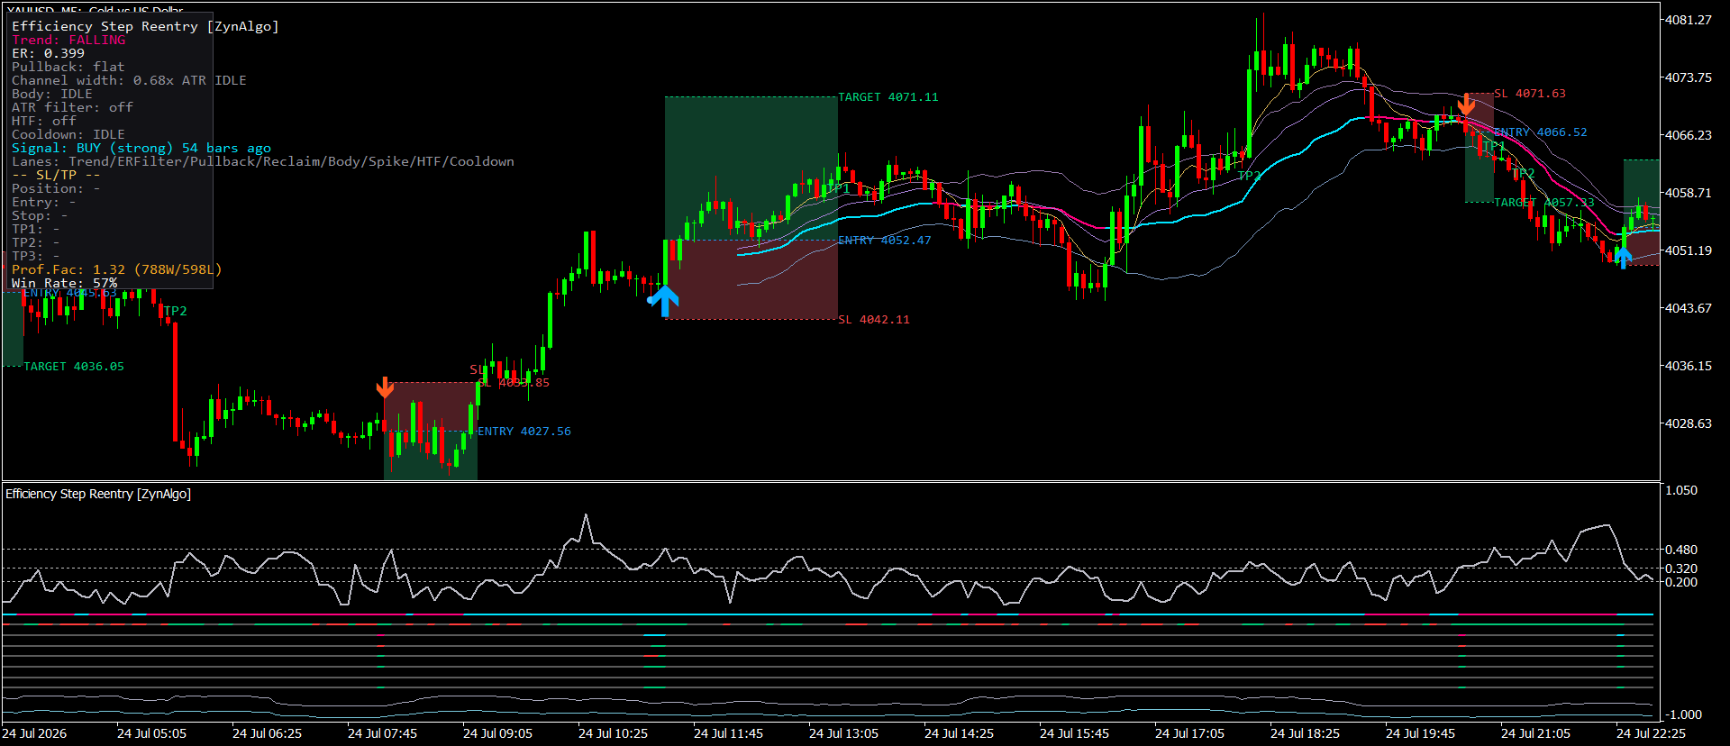Image resolution: width=1730 pixels, height=746 pixels.
Task: Select the 4051.19 price axis label
Action: (1689, 250)
